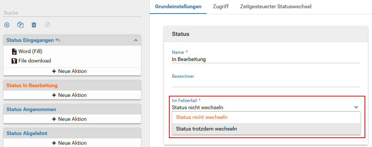Add Neue Aktion under Status In Bearbeitung
This screenshot has width=372, height=147.
pos(72,95)
